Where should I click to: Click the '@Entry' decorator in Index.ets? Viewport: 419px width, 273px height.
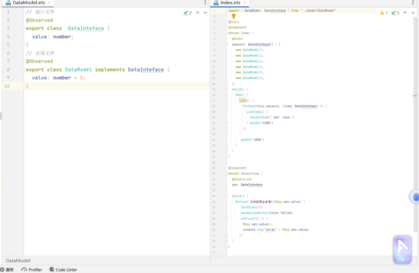(x=234, y=22)
